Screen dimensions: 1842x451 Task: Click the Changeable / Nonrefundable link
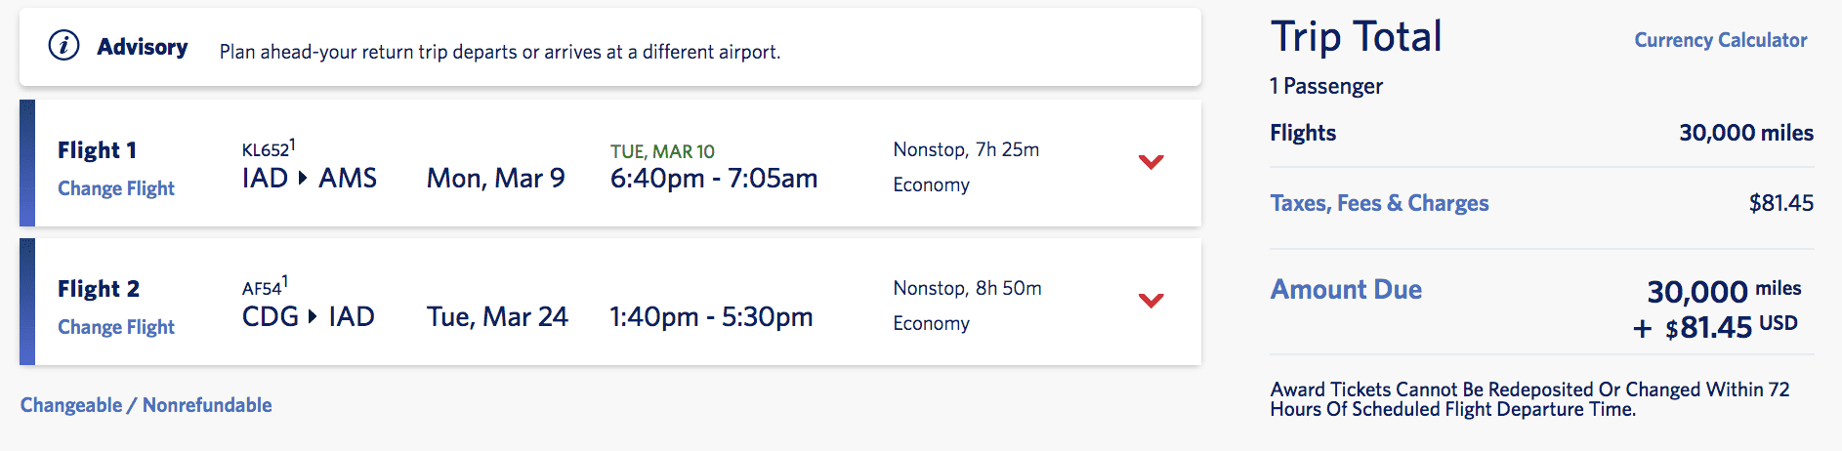coord(147,405)
